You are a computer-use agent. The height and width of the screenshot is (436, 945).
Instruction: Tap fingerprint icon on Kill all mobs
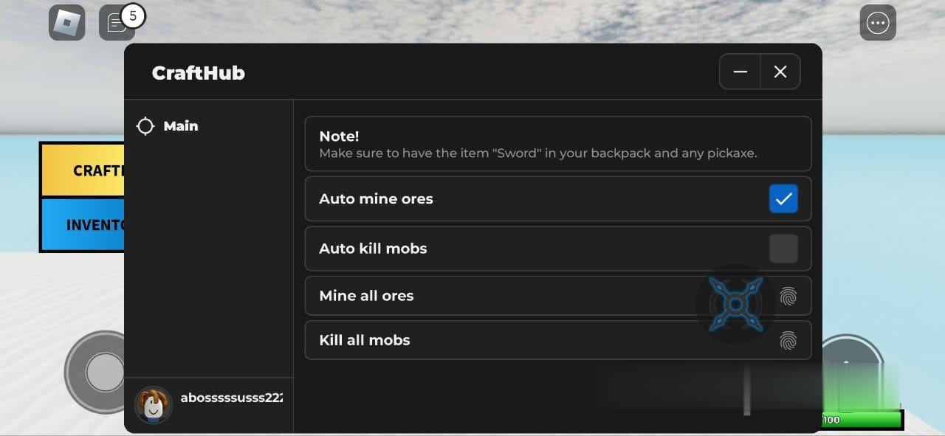tap(788, 340)
